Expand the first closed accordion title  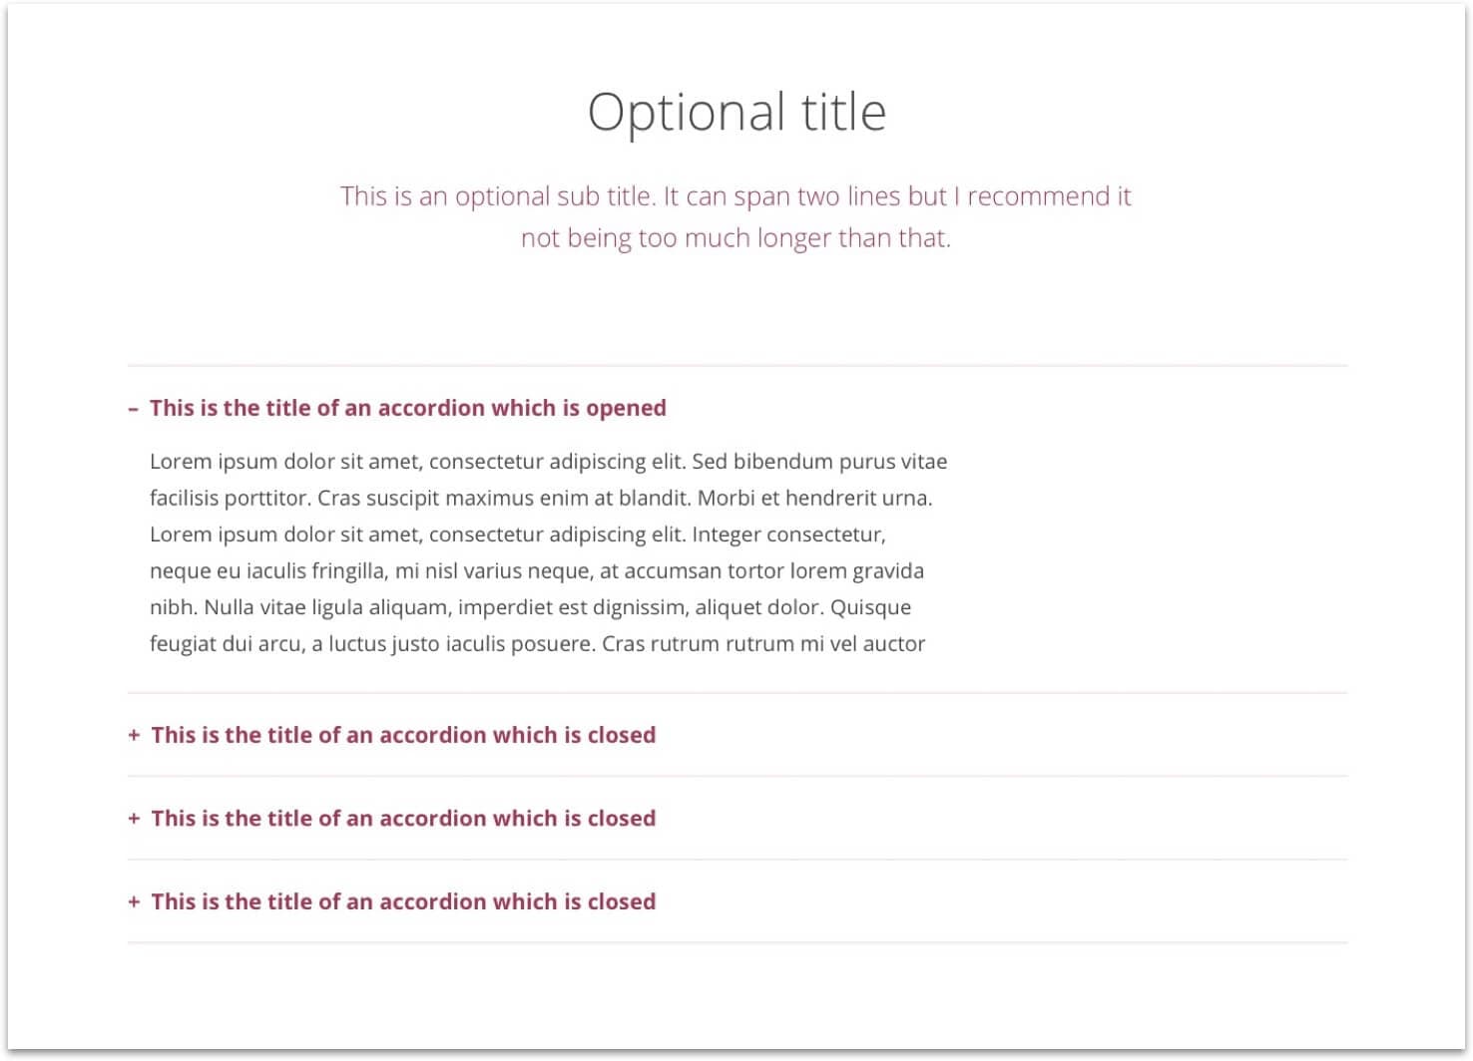403,735
